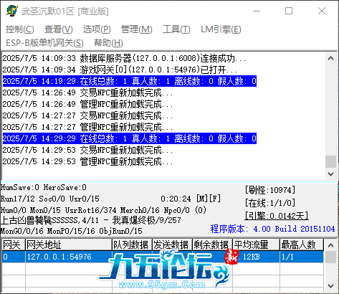339x294 pixels.
Task: Click 程序版本 4.00 Build 20151104 text
Action: [x=272, y=229]
